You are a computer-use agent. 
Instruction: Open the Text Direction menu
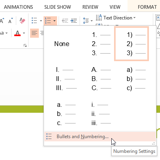tap(116, 18)
